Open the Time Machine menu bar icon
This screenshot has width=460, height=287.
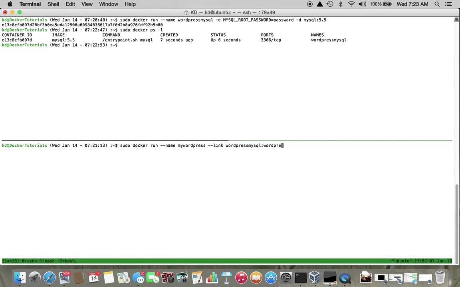330,4
